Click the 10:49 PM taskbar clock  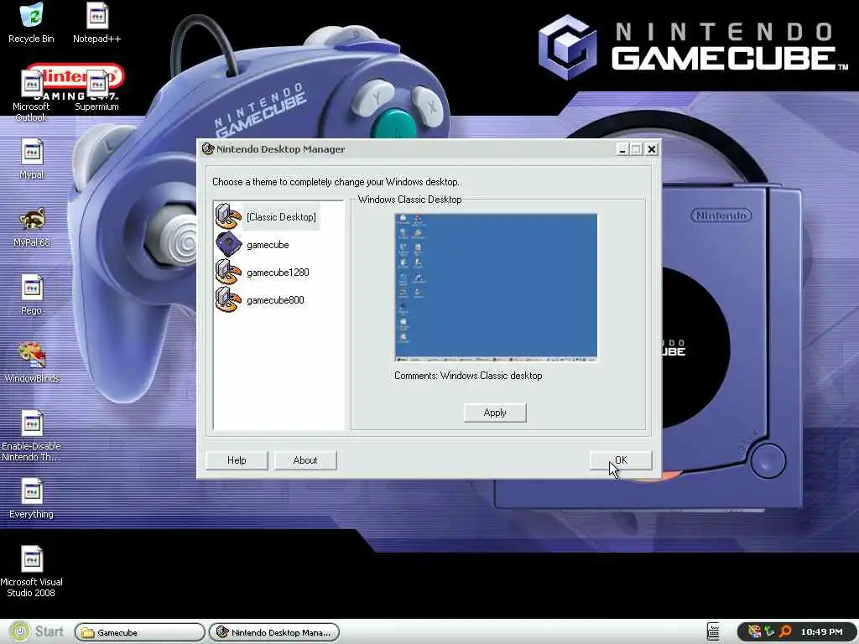pos(821,631)
